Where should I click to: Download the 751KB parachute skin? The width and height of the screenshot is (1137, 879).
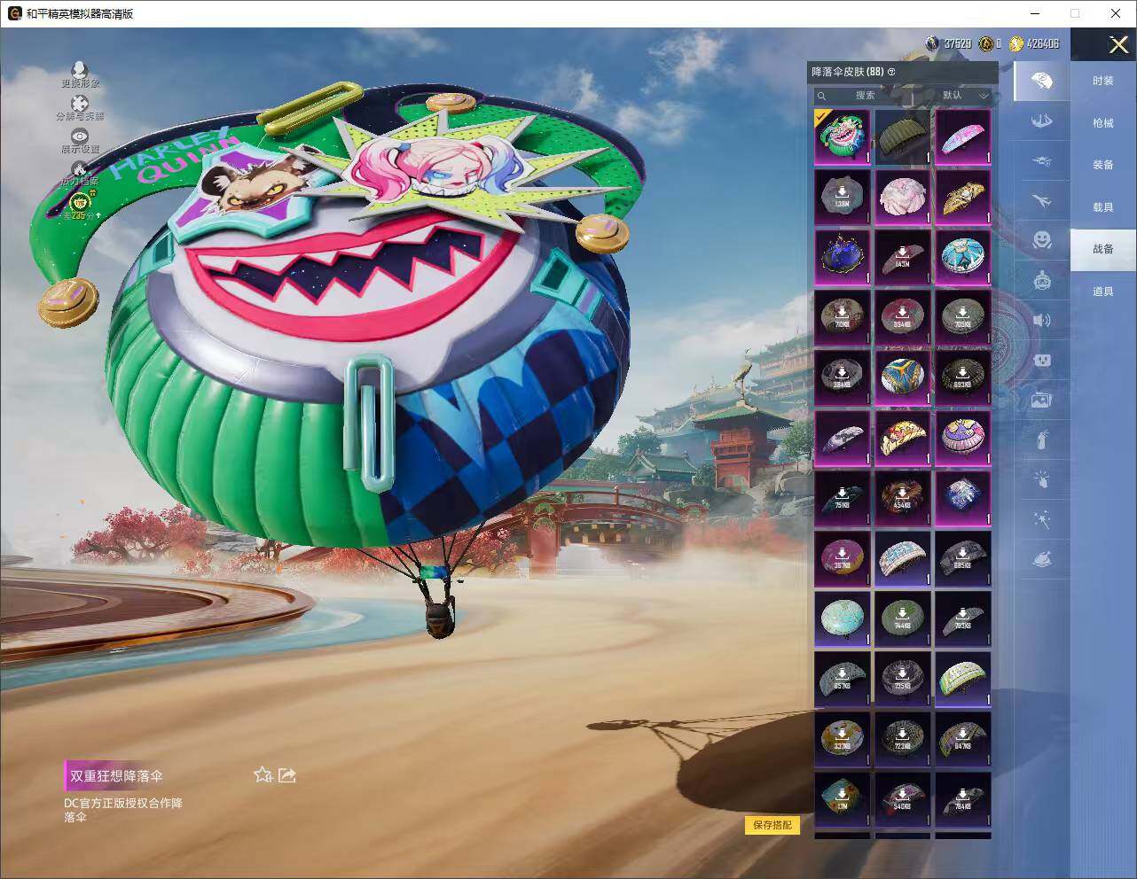(842, 498)
